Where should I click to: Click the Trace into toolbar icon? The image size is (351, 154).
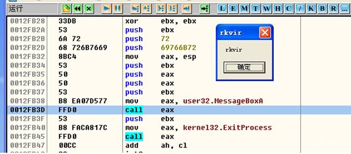click(x=161, y=9)
